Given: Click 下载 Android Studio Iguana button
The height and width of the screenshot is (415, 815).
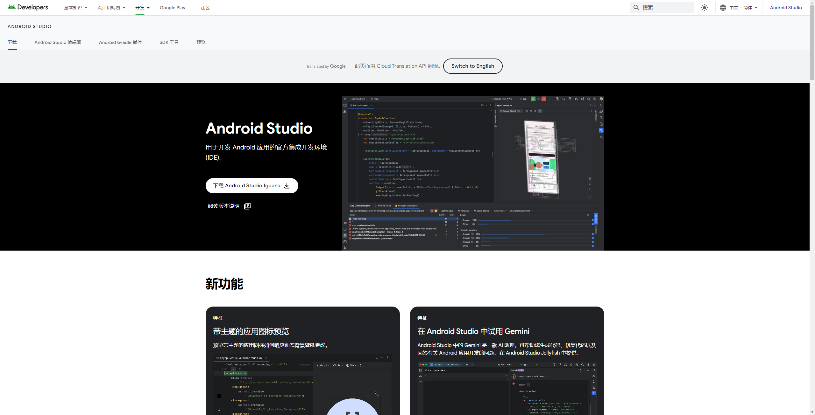Looking at the screenshot, I should pos(252,186).
